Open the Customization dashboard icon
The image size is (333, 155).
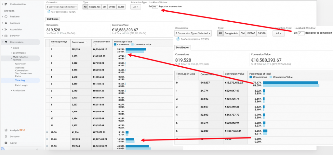pyautogui.click(x=6, y=4)
